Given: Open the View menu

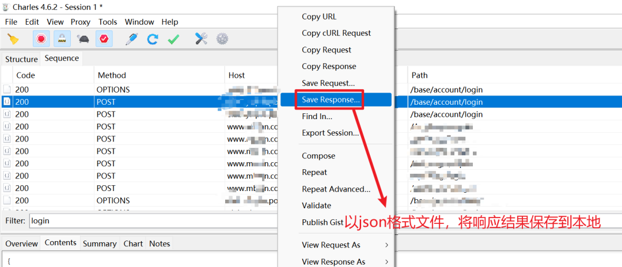Looking at the screenshot, I should coord(55,22).
